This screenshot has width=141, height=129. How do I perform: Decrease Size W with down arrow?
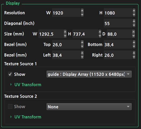pyautogui.click(x=65, y=36)
